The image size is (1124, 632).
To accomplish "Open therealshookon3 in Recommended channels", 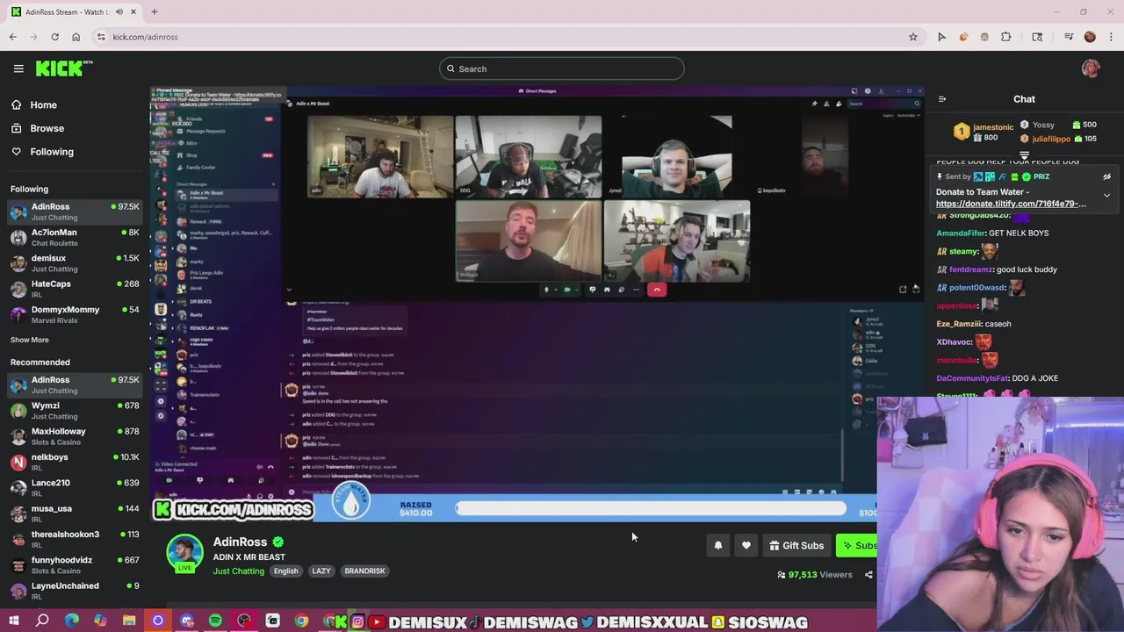I will tap(75, 539).
